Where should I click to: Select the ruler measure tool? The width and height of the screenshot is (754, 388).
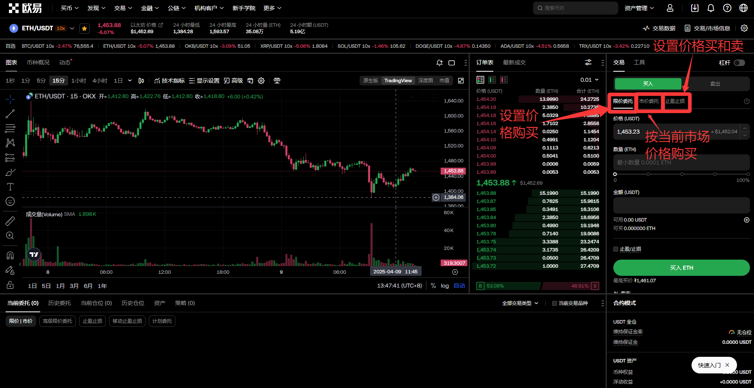11,221
